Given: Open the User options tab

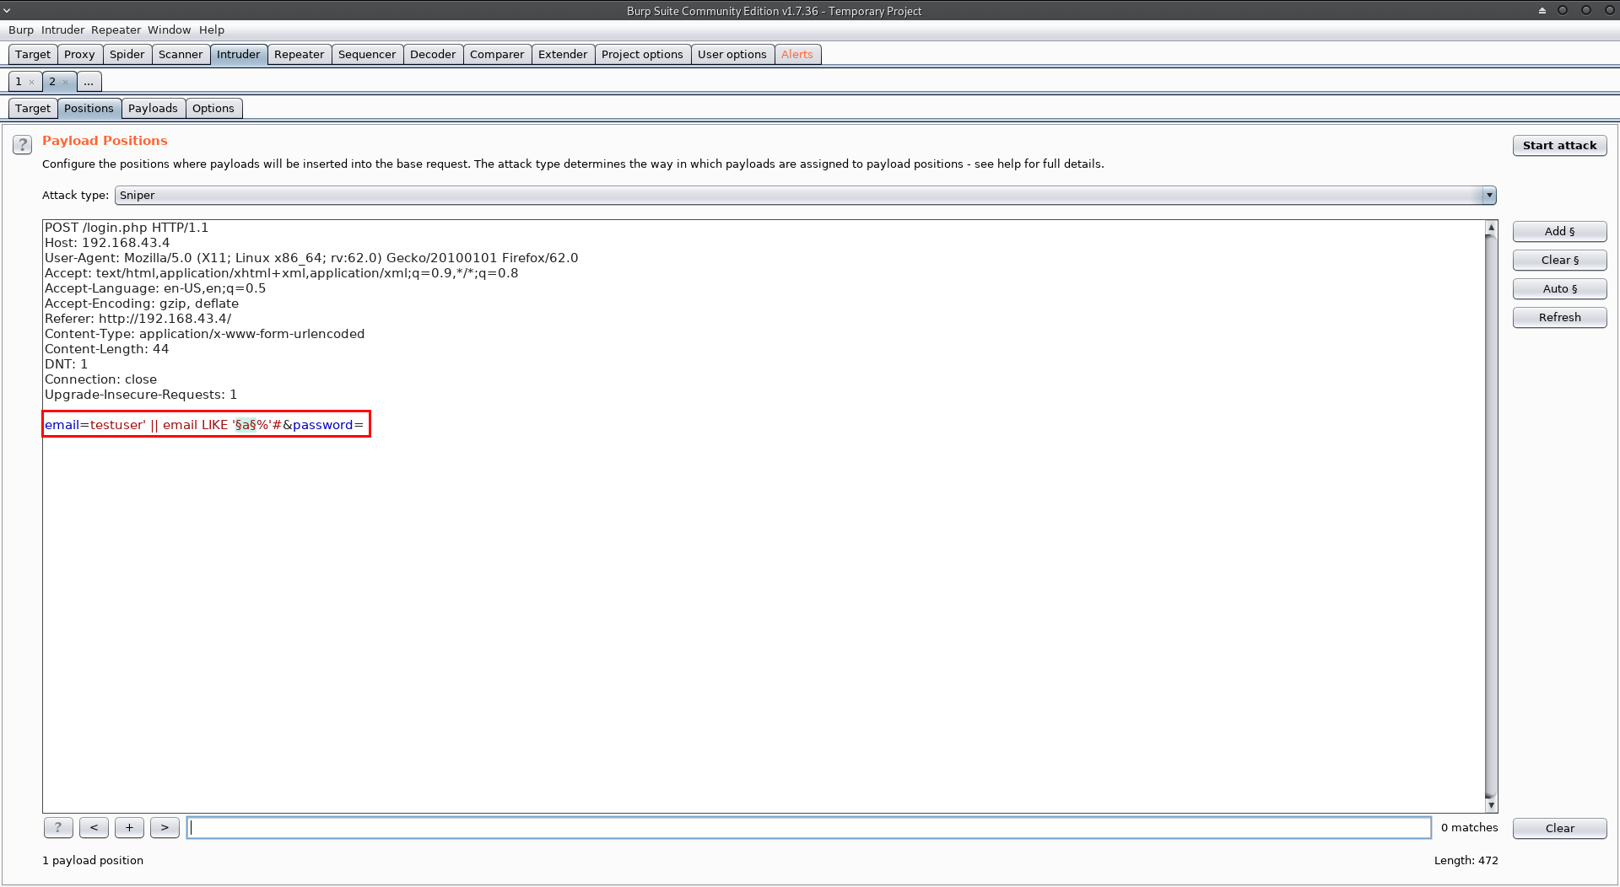Looking at the screenshot, I should coord(732,55).
